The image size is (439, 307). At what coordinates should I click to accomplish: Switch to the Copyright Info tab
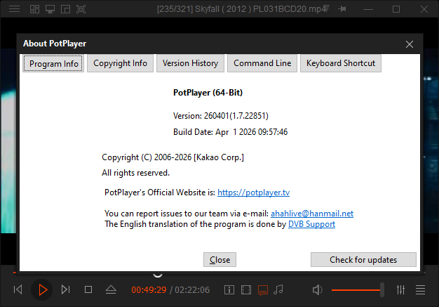tap(120, 63)
